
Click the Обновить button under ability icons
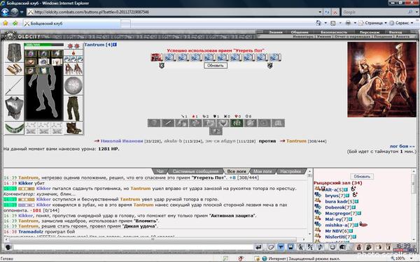216,66
